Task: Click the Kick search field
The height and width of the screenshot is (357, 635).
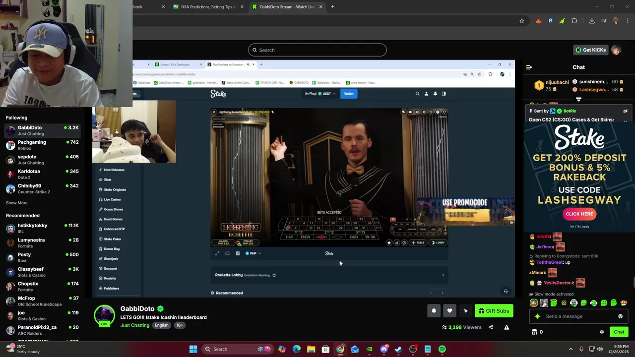Action: [x=317, y=50]
